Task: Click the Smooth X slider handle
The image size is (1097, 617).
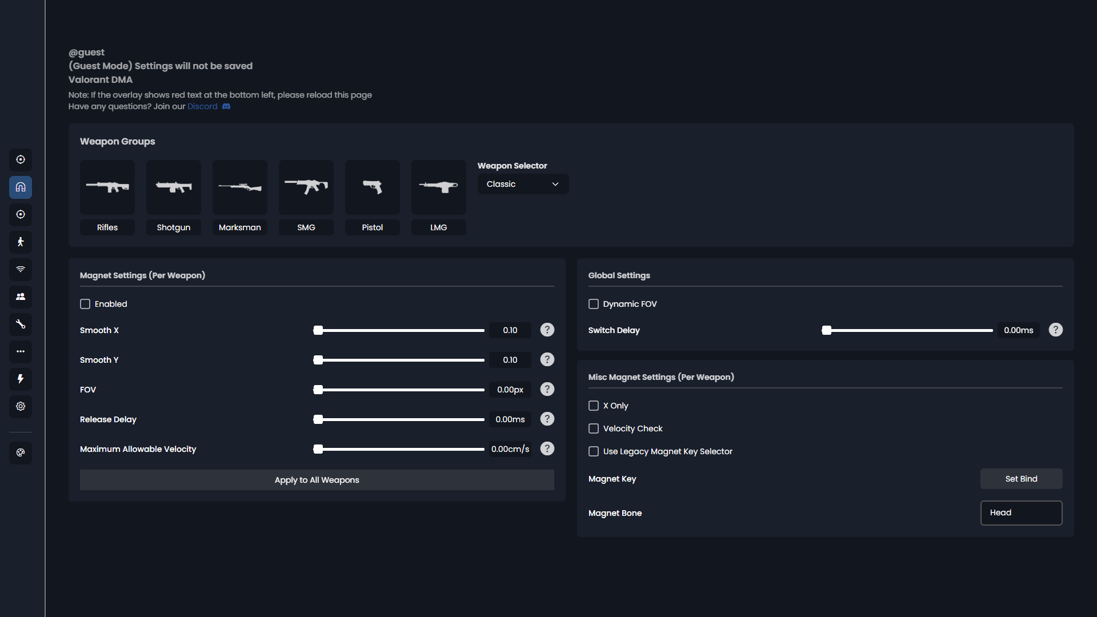Action: (x=318, y=331)
